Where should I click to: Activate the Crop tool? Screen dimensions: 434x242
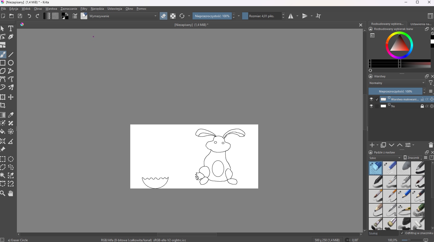point(3,105)
